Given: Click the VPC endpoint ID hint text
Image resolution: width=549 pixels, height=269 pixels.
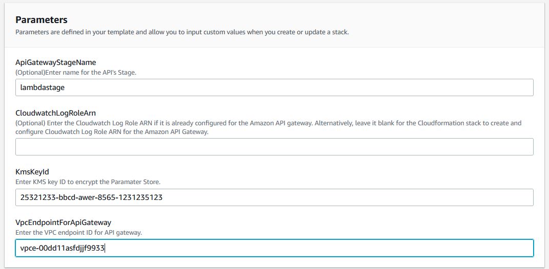Looking at the screenshot, I should pyautogui.click(x=78, y=233).
